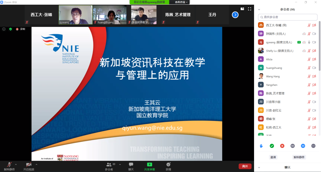Switch video layout with the gallery view icon
Image resolution: width=321 pixels, height=172 pixels.
tap(242, 9)
